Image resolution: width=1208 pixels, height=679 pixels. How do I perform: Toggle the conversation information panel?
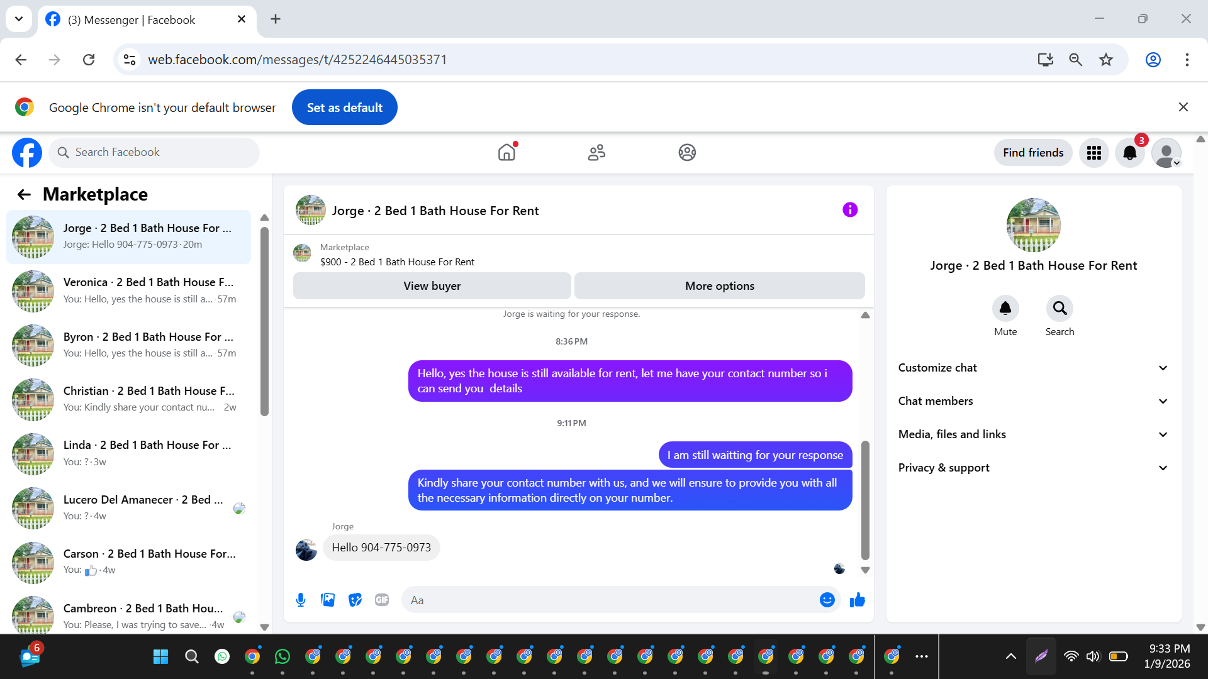[x=849, y=210]
